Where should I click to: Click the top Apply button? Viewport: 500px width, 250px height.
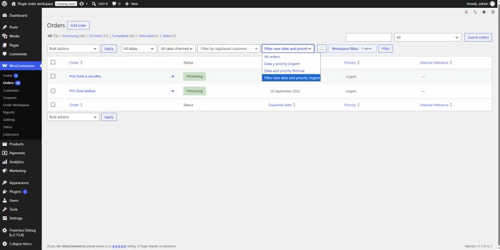click(x=109, y=48)
